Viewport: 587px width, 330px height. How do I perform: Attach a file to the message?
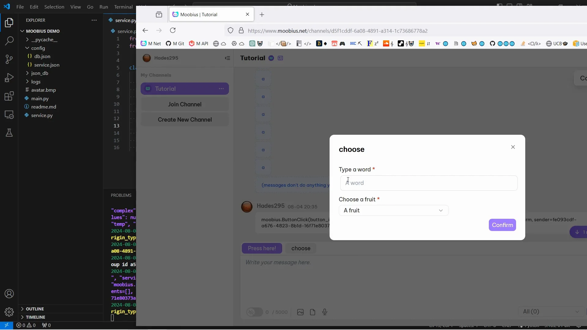click(312, 312)
